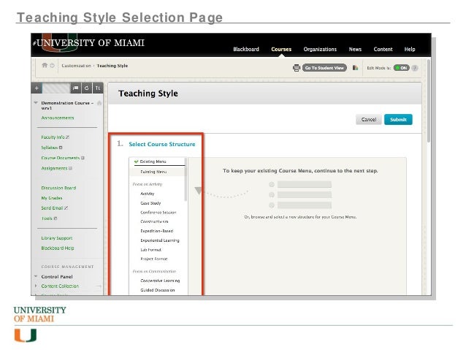
Task: Click the house icon beside Demonstration Course
Action: pyautogui.click(x=99, y=103)
